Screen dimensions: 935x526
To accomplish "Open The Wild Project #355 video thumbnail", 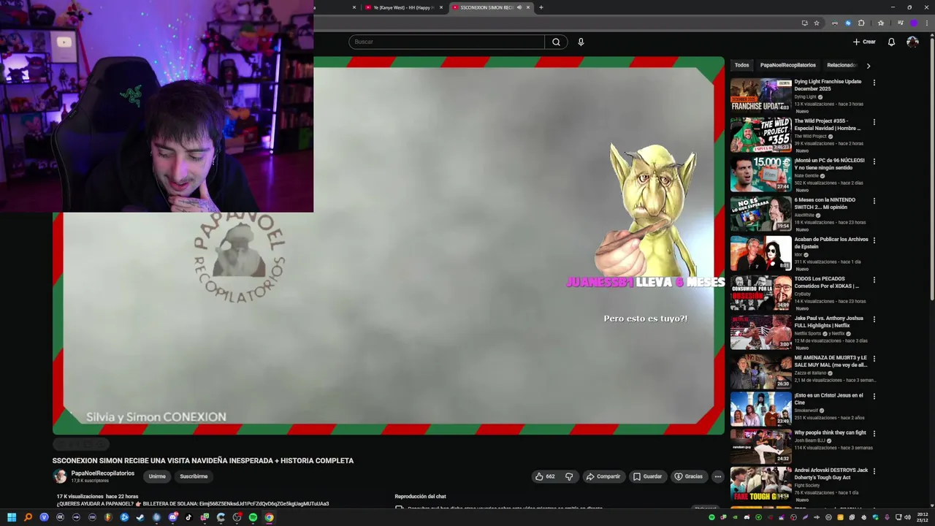I will [760, 134].
